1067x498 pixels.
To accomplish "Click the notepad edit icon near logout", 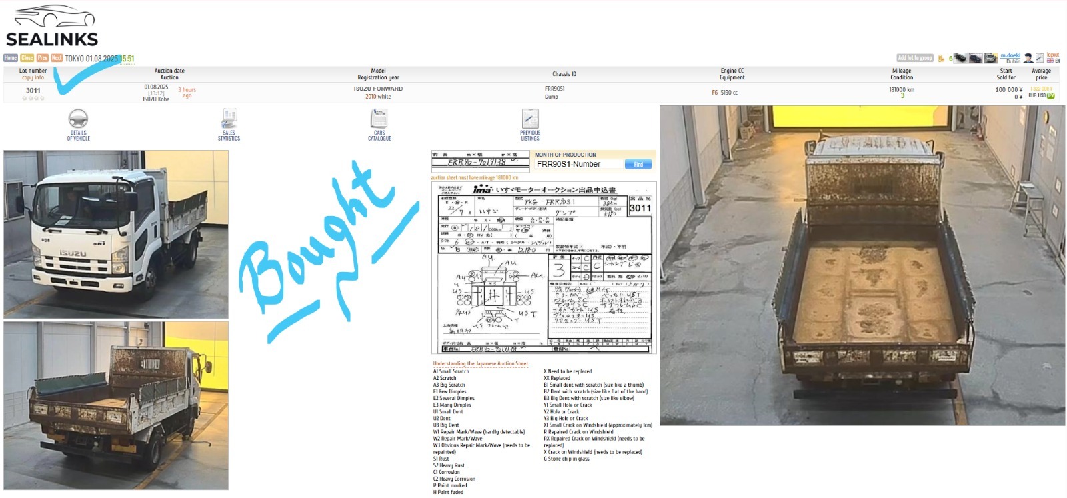I will (1040, 58).
